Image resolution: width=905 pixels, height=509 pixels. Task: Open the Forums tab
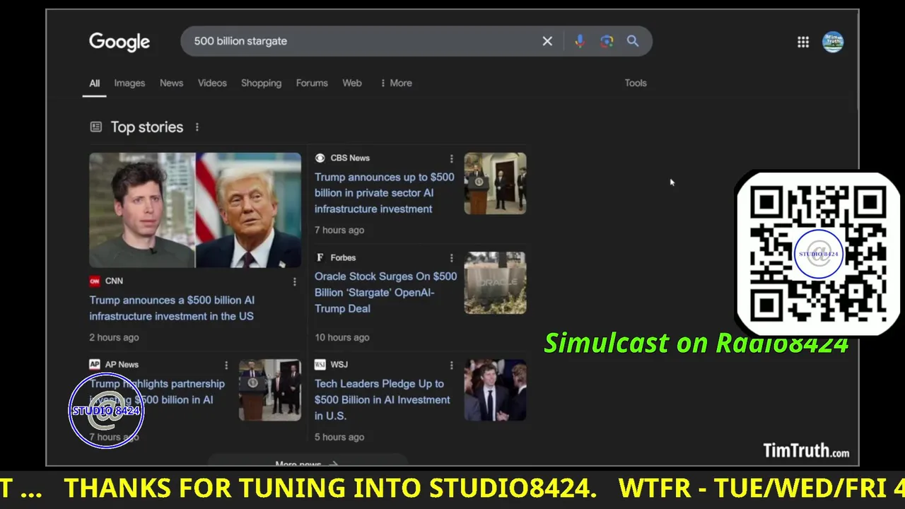coord(312,83)
